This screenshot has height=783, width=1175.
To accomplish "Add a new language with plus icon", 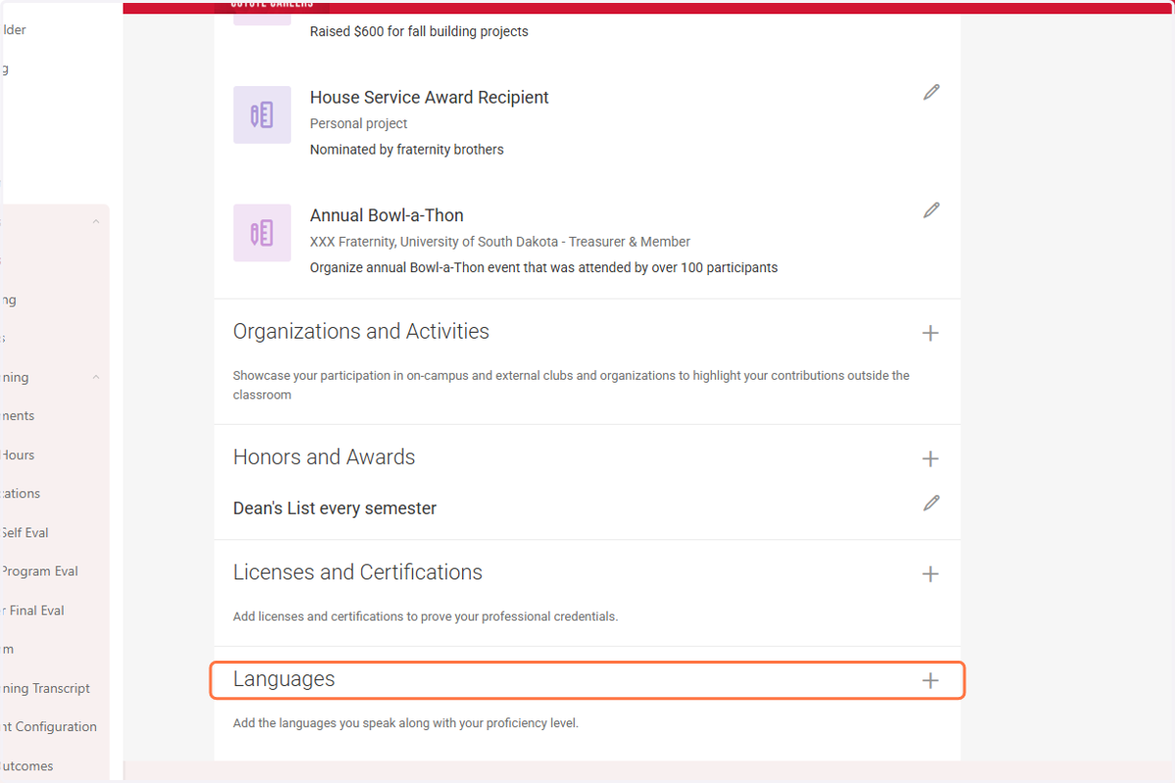I will pyautogui.click(x=930, y=680).
